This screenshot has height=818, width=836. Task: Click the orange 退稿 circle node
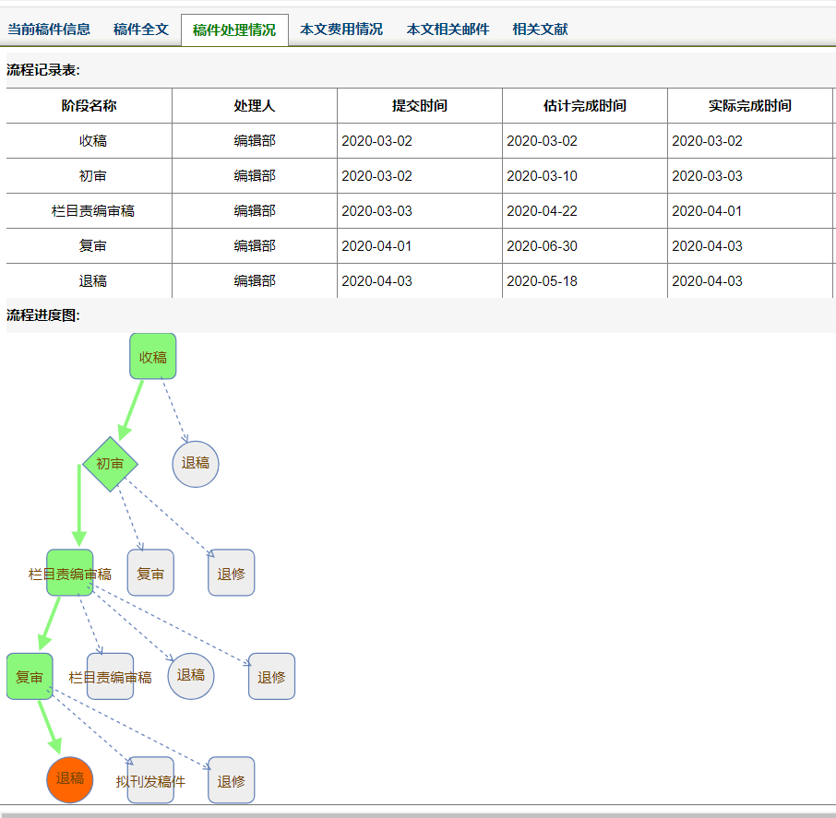pyautogui.click(x=70, y=779)
